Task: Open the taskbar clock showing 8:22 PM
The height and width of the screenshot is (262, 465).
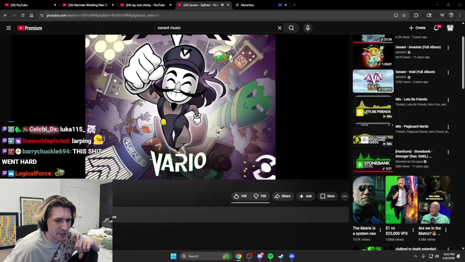Action: (449, 256)
